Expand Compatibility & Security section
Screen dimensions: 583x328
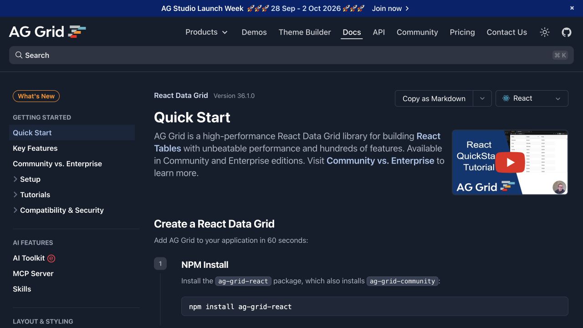click(58, 210)
